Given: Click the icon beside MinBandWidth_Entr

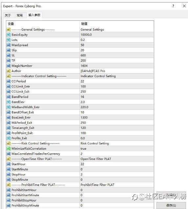Looking at the screenshot, I should (9, 107).
